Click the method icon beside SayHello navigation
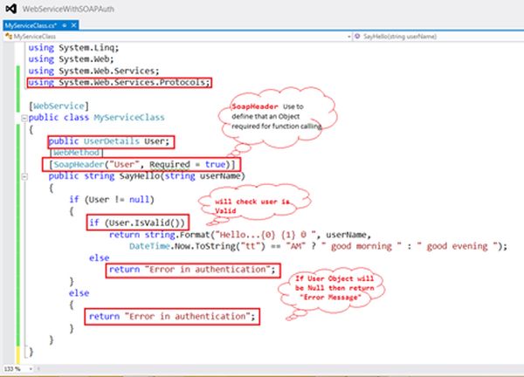This screenshot has width=524, height=377. (357, 36)
